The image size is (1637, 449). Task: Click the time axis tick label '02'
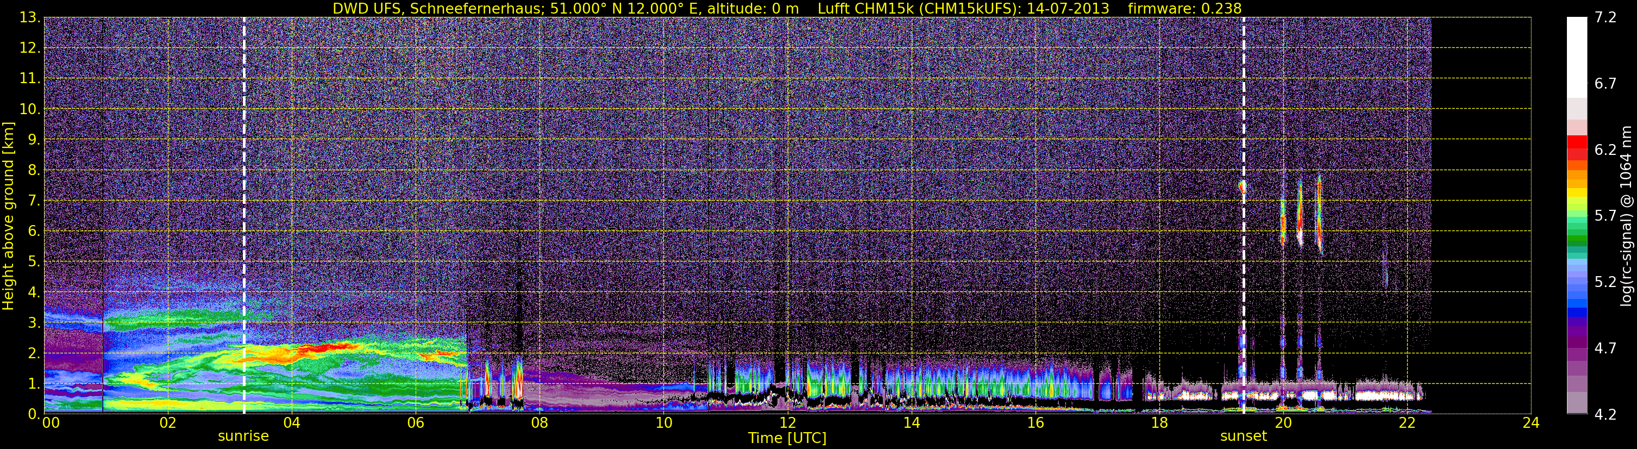pyautogui.click(x=168, y=423)
